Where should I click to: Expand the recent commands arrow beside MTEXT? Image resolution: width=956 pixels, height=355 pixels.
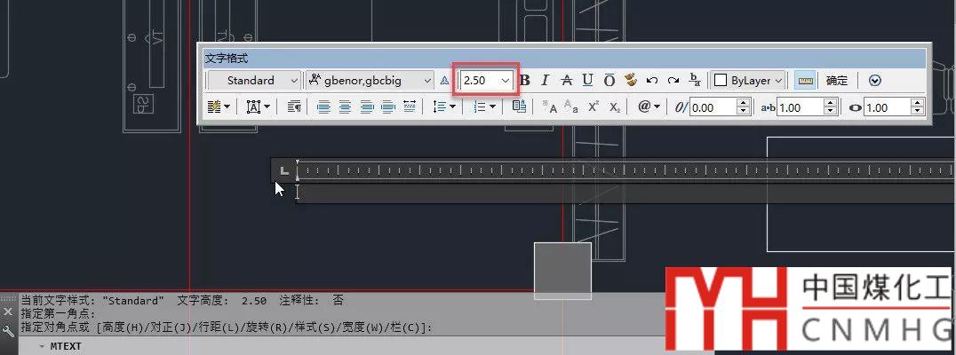point(42,346)
